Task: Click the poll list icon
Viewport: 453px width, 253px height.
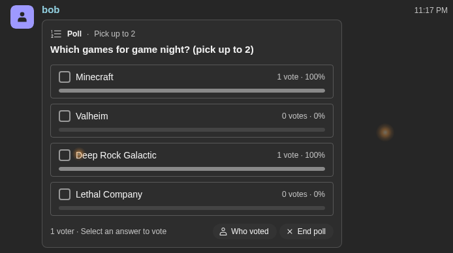Action: tap(56, 34)
